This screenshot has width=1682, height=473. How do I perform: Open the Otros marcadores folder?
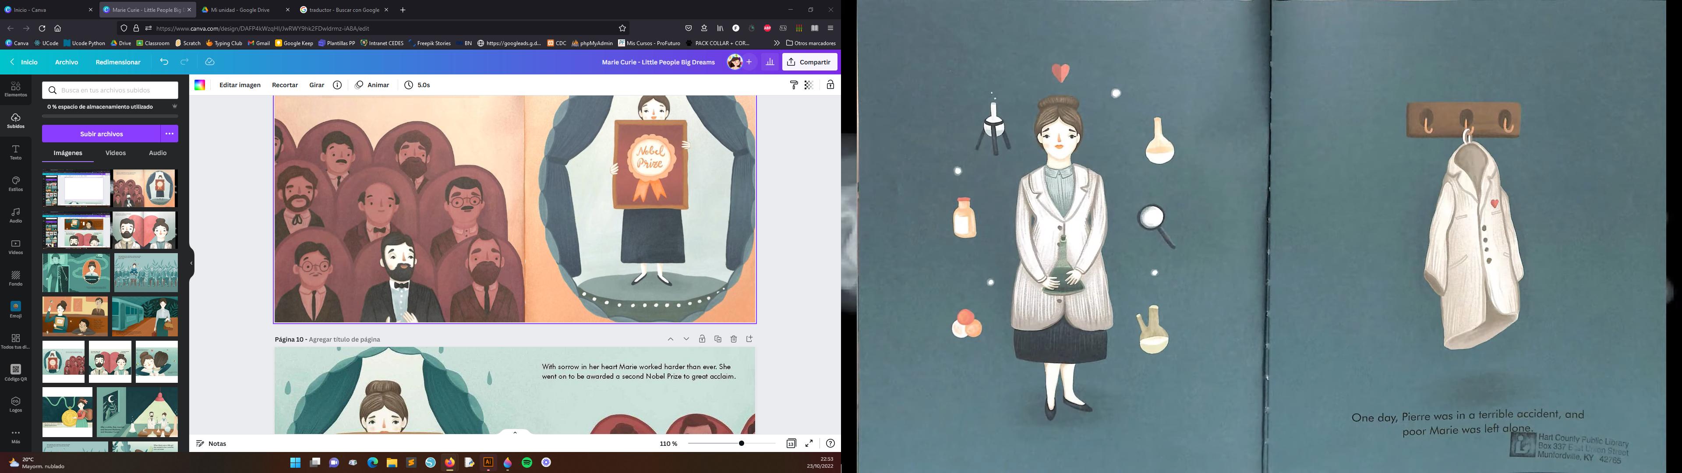[x=811, y=43]
